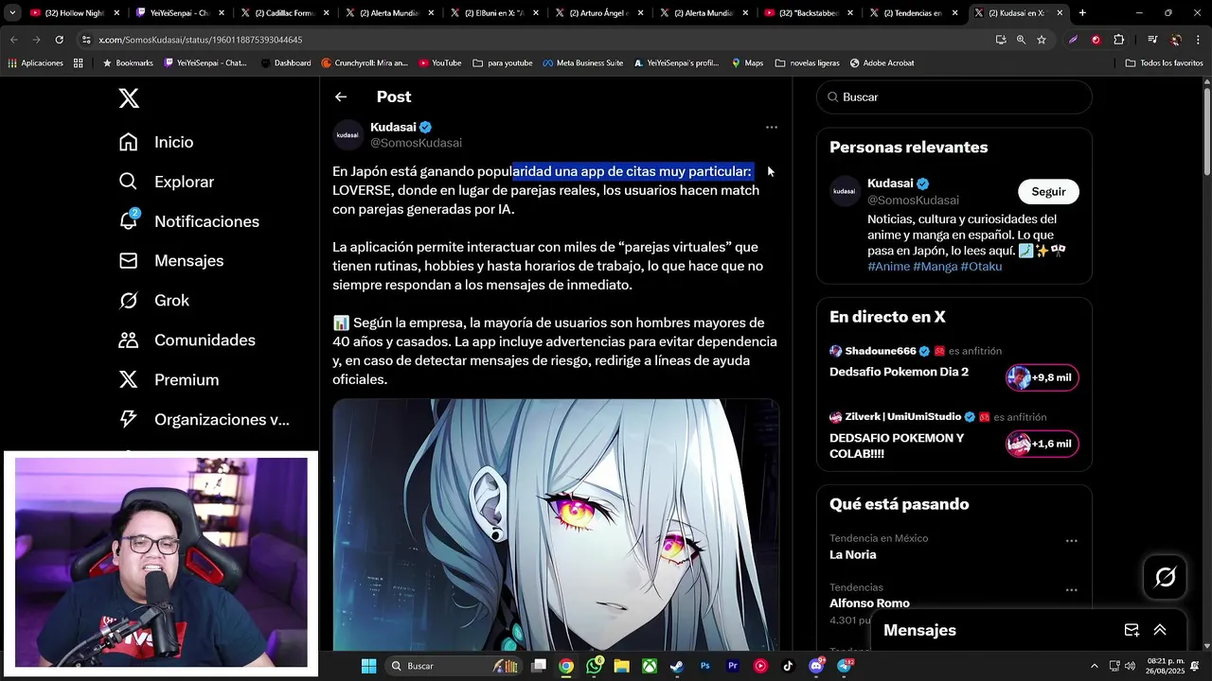Open options for Alfonso Romo trend
The height and width of the screenshot is (681, 1212).
tap(1071, 590)
